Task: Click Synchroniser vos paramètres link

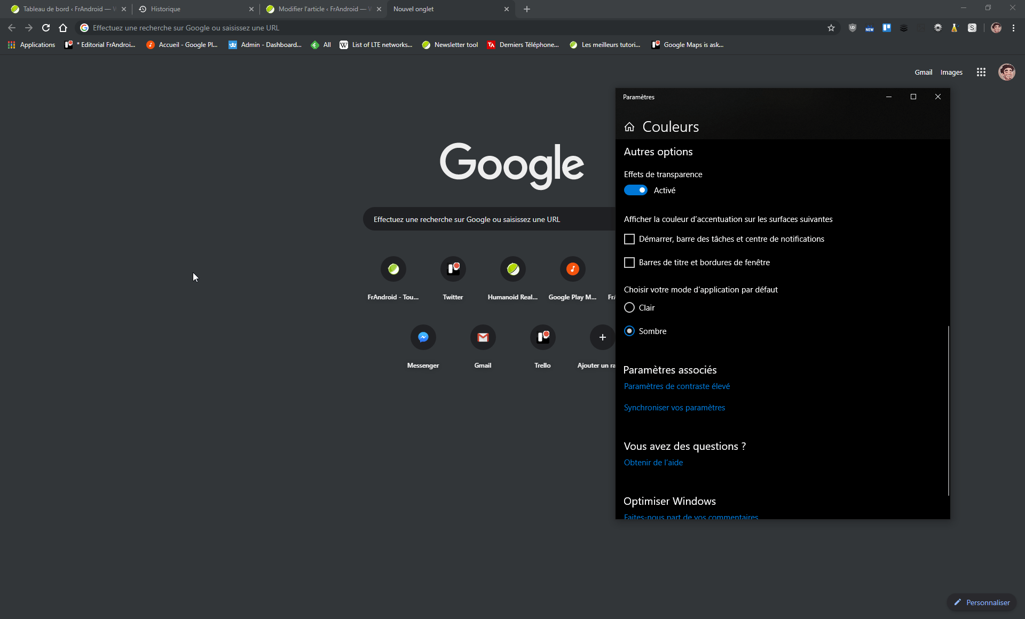Action: (674, 408)
